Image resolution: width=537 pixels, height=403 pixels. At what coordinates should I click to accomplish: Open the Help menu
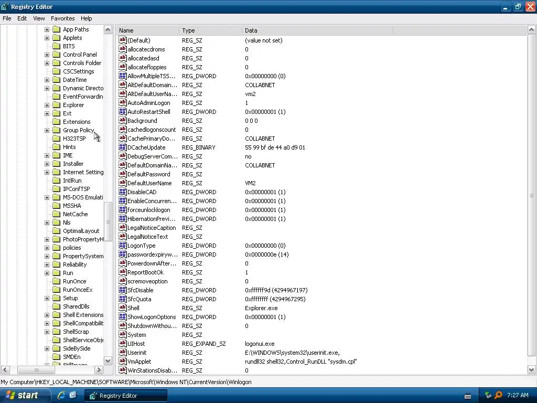point(87,18)
